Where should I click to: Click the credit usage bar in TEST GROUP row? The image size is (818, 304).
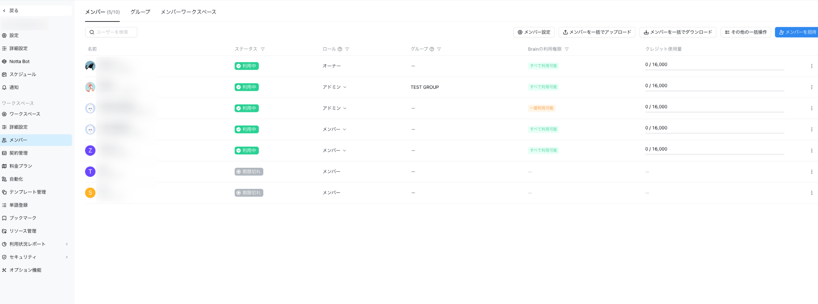715,91
